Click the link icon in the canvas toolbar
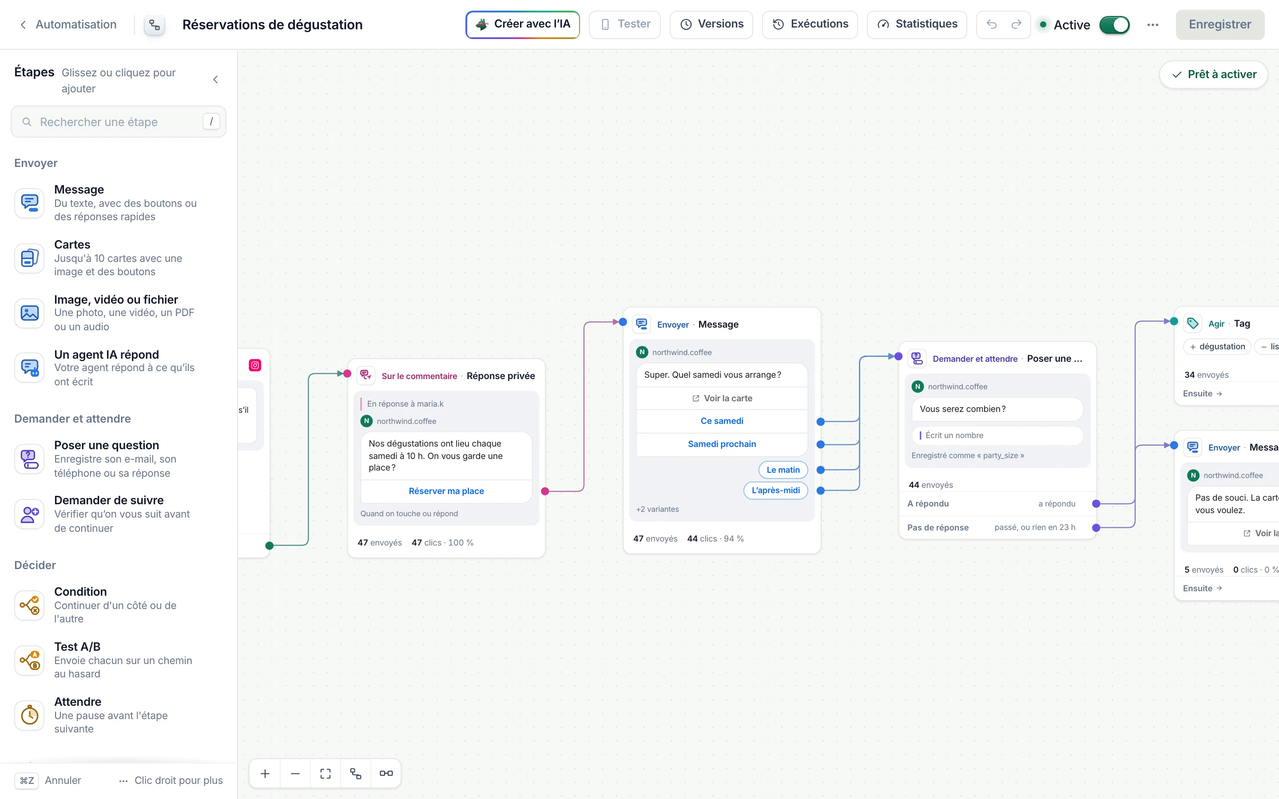The image size is (1279, 799). [386, 774]
